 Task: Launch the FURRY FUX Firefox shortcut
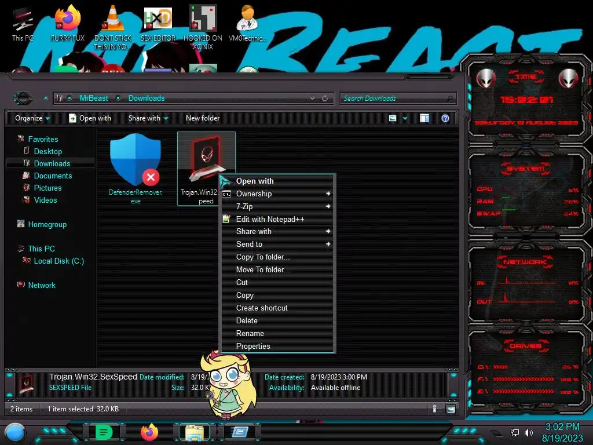click(x=67, y=23)
